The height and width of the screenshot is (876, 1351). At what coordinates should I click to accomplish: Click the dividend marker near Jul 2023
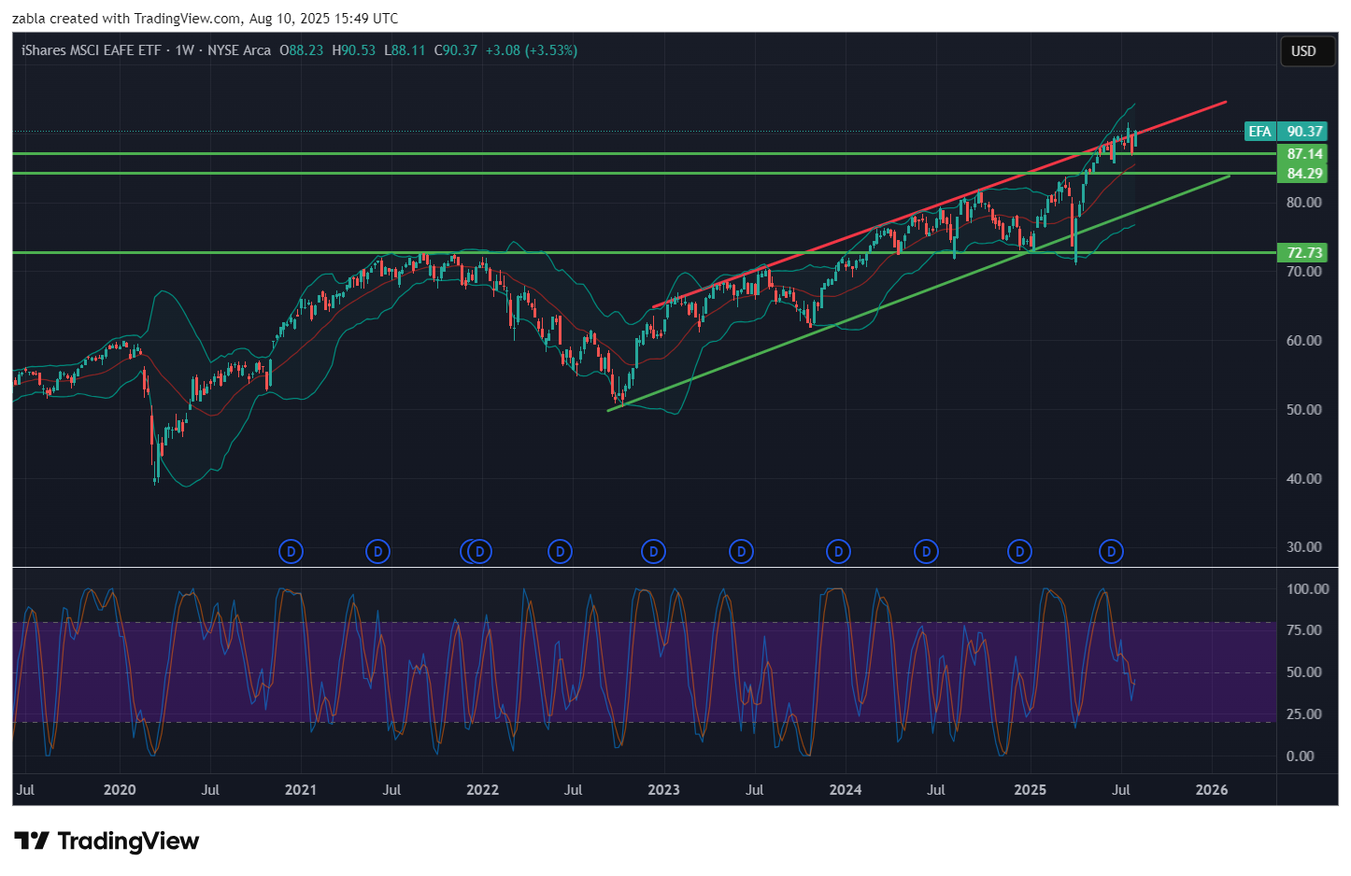pyautogui.click(x=741, y=552)
